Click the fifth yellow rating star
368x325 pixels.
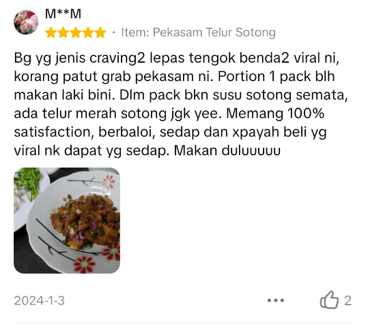(x=100, y=33)
